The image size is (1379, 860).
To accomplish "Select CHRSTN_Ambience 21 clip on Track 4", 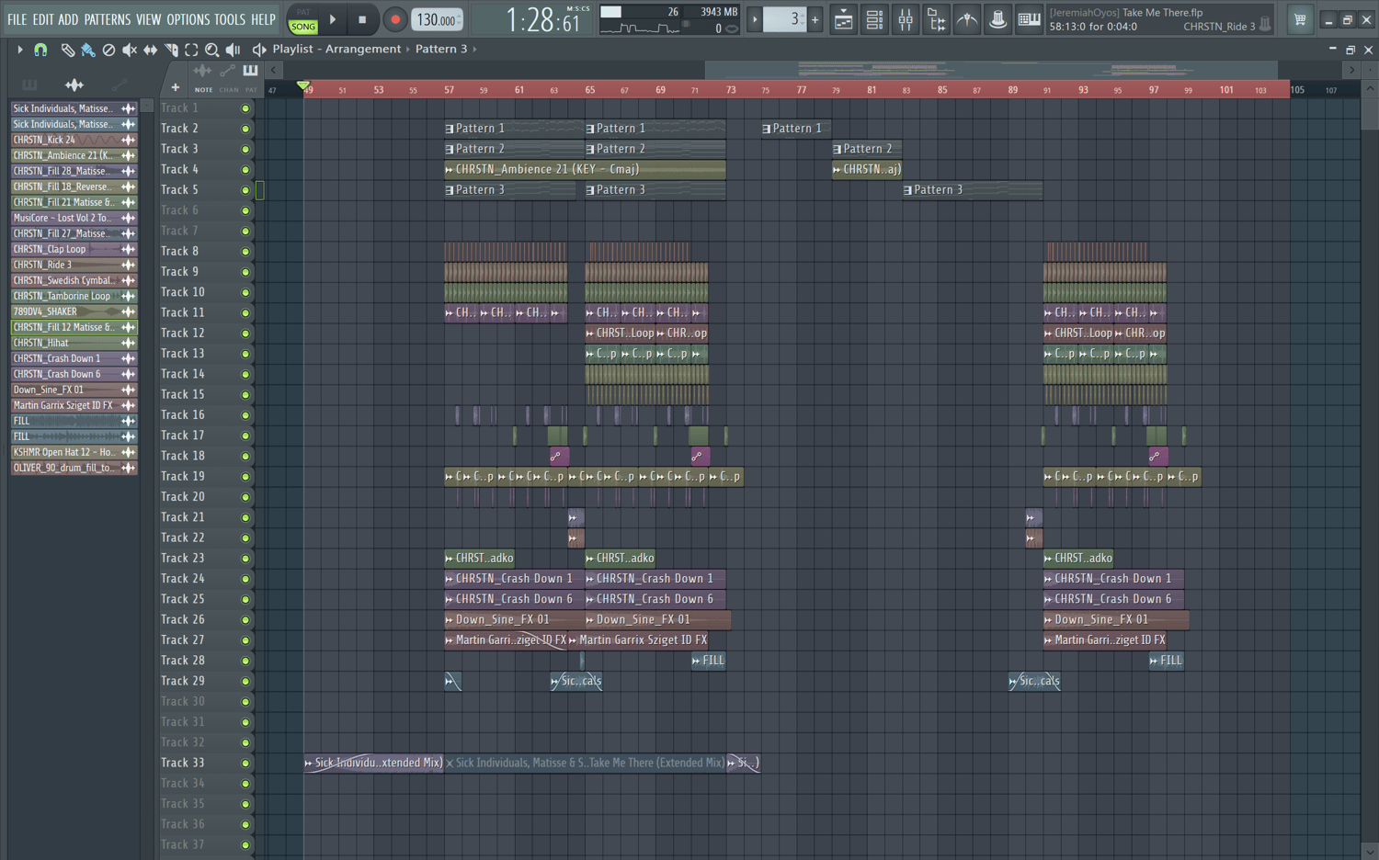I will tap(585, 169).
